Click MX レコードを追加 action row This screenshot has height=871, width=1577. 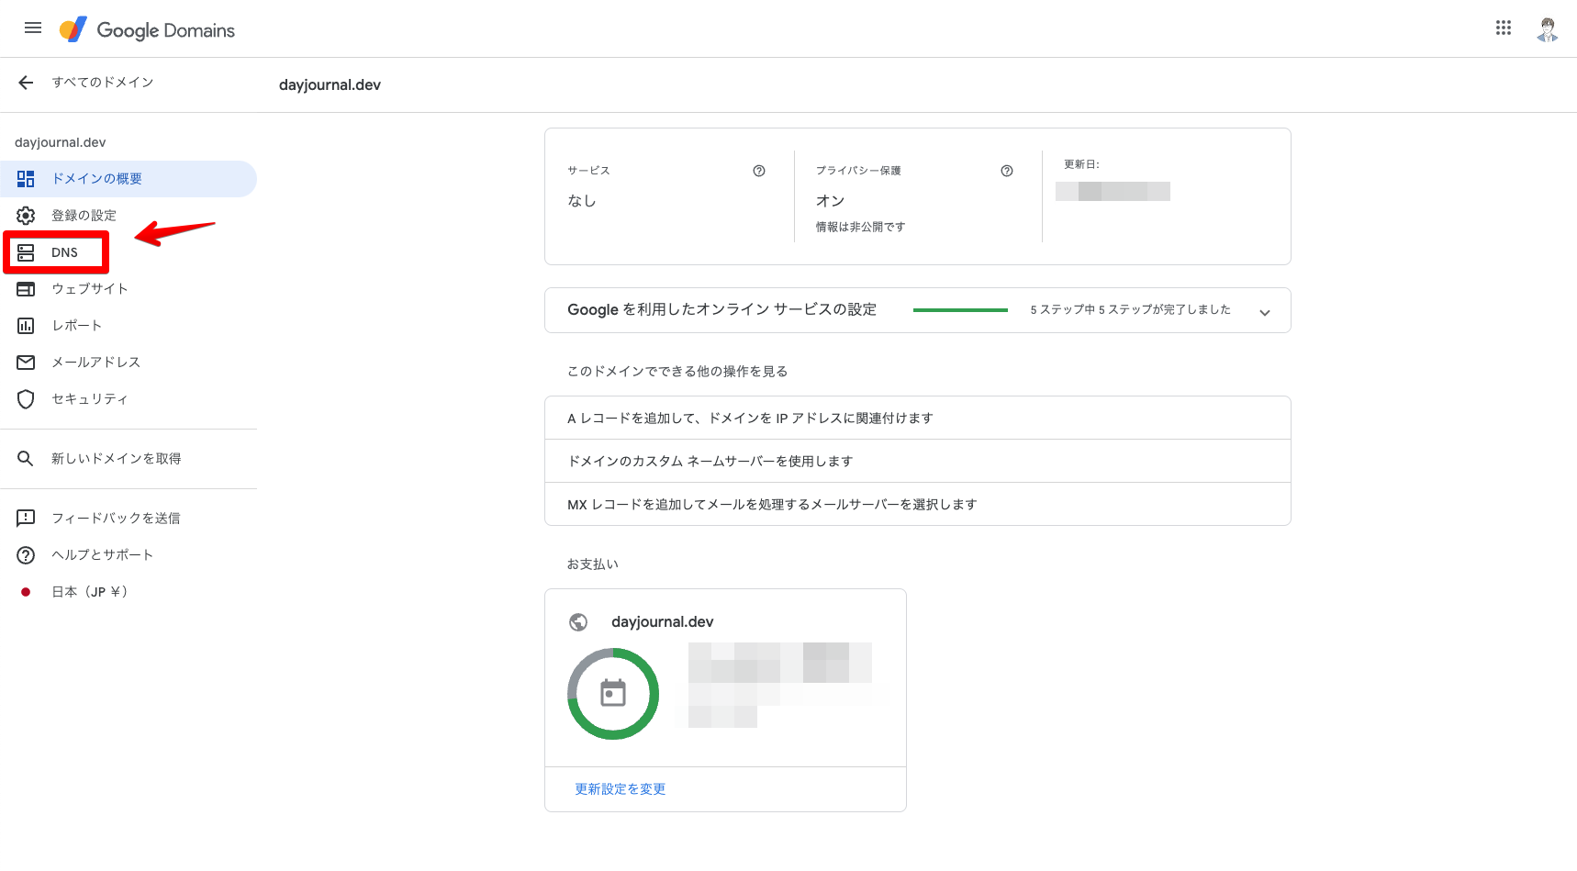[918, 505]
